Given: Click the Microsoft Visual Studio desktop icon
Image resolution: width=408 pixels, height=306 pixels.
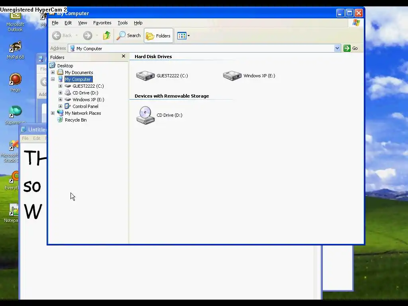Looking at the screenshot, I should point(10,151).
